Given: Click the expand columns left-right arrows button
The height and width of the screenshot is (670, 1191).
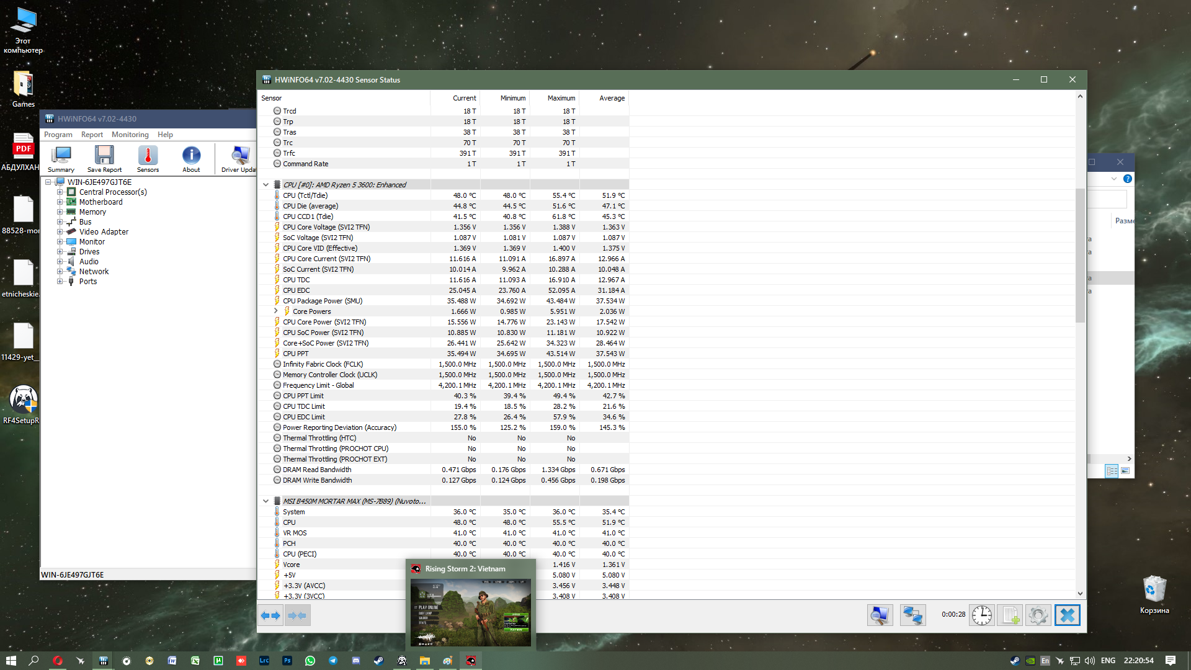Looking at the screenshot, I should pyautogui.click(x=270, y=615).
